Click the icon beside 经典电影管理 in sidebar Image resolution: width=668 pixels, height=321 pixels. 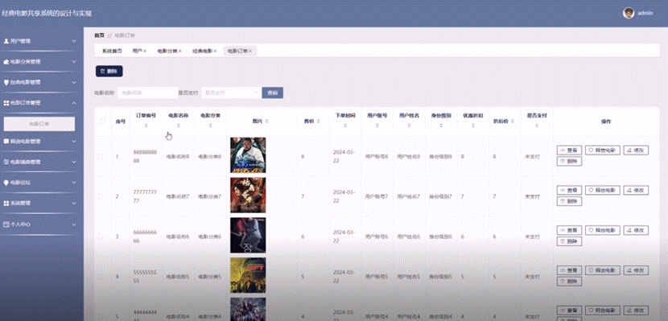click(x=6, y=82)
